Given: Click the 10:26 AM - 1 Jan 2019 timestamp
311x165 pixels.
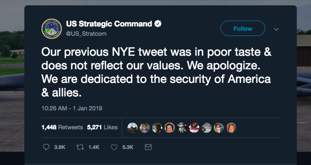Looking at the screenshot, I should pyautogui.click(x=72, y=108).
